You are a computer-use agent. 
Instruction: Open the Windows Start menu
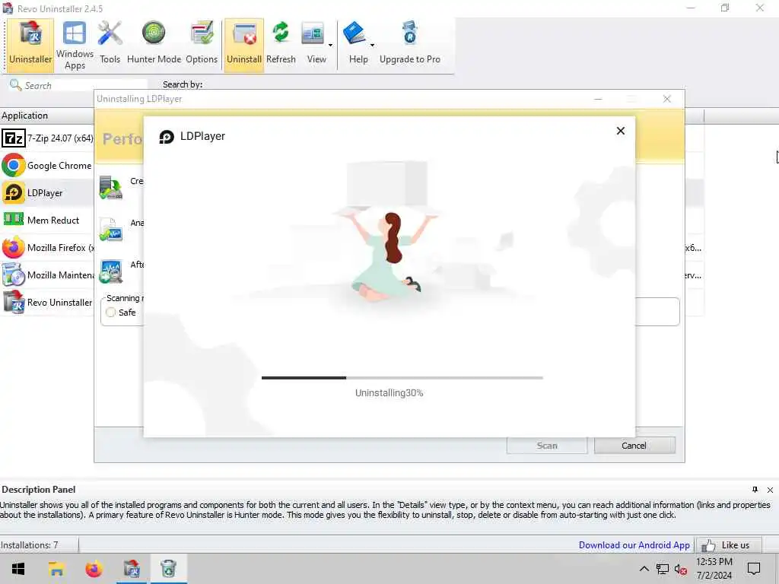tap(18, 569)
